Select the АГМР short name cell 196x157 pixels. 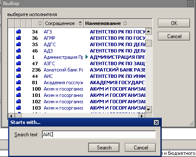click(x=50, y=38)
